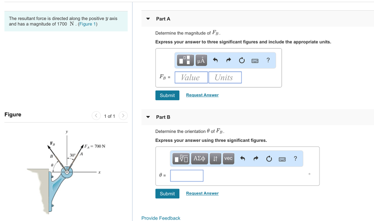Submit the answer for Part A
Image resolution: width=374 pixels, height=221 pixels.
tap(167, 95)
